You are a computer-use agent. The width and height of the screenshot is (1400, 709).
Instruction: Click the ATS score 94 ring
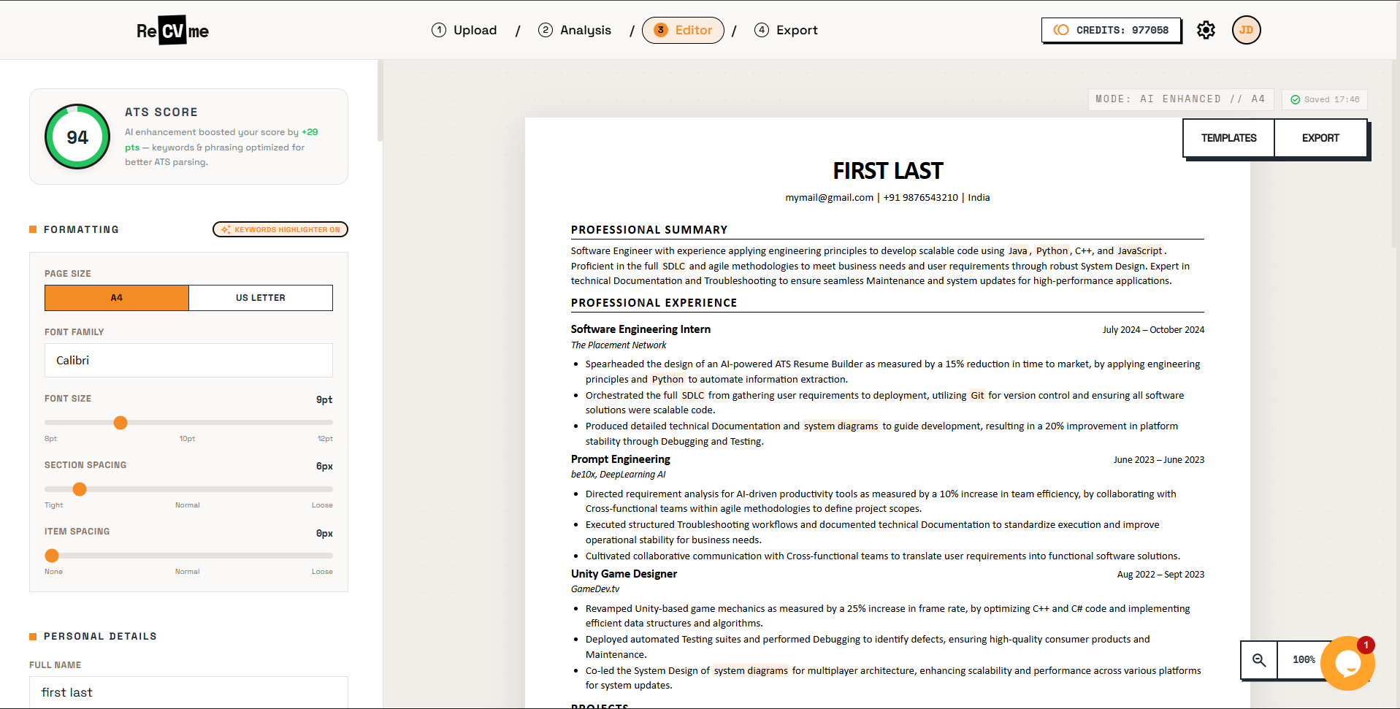(77, 137)
